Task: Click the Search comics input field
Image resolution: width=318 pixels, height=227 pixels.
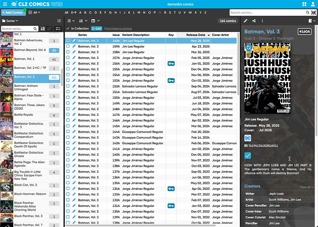Action: (x=267, y=12)
